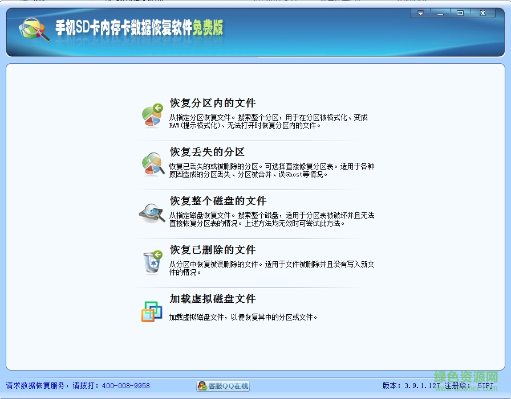
Task: Select the 恢复分区内的文件 pie-chart icon
Action: pyautogui.click(x=151, y=116)
